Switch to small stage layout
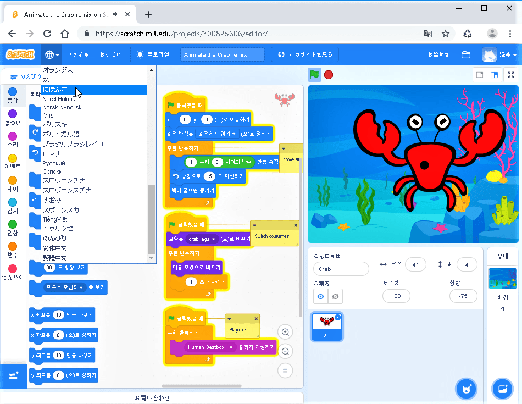The width and height of the screenshot is (522, 404). (x=480, y=75)
